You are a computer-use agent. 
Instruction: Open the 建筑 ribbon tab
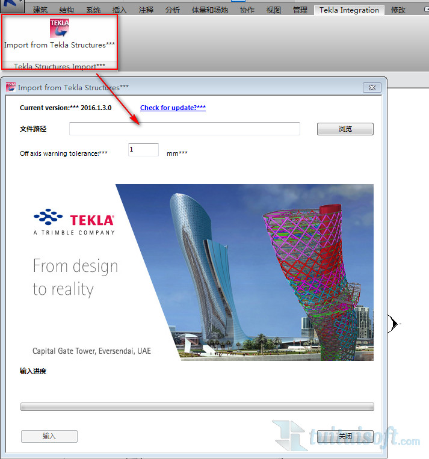point(40,10)
